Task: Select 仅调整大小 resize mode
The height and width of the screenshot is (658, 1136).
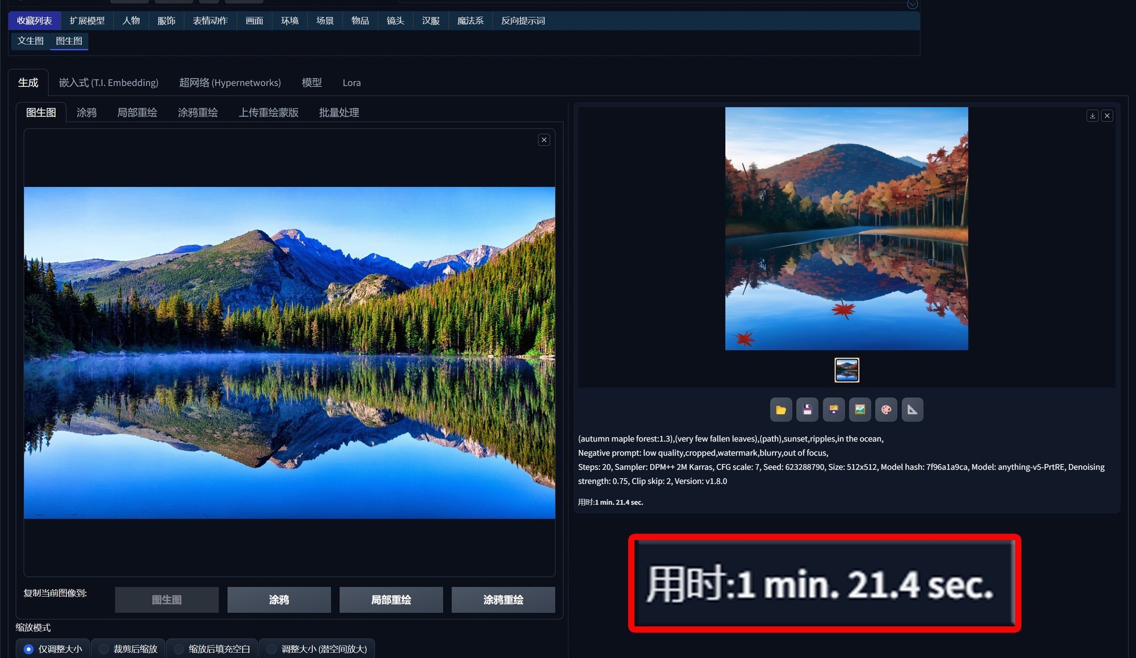Action: tap(53, 648)
